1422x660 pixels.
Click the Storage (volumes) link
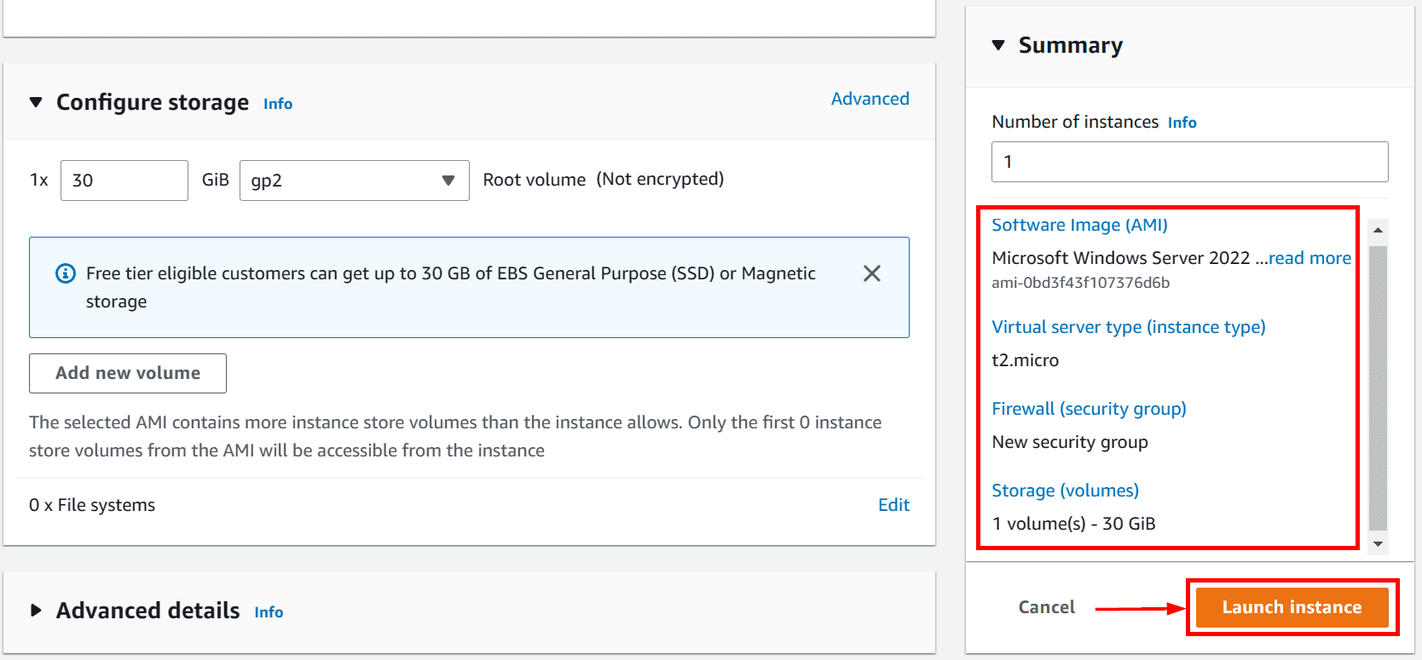[1065, 491]
